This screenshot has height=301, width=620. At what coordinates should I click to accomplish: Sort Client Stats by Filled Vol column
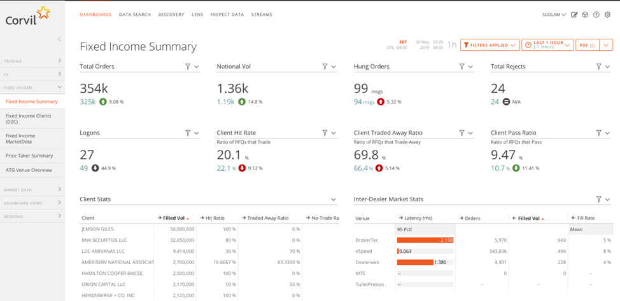pyautogui.click(x=174, y=218)
